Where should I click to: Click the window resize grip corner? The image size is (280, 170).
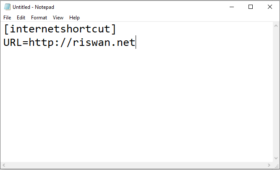(276, 165)
